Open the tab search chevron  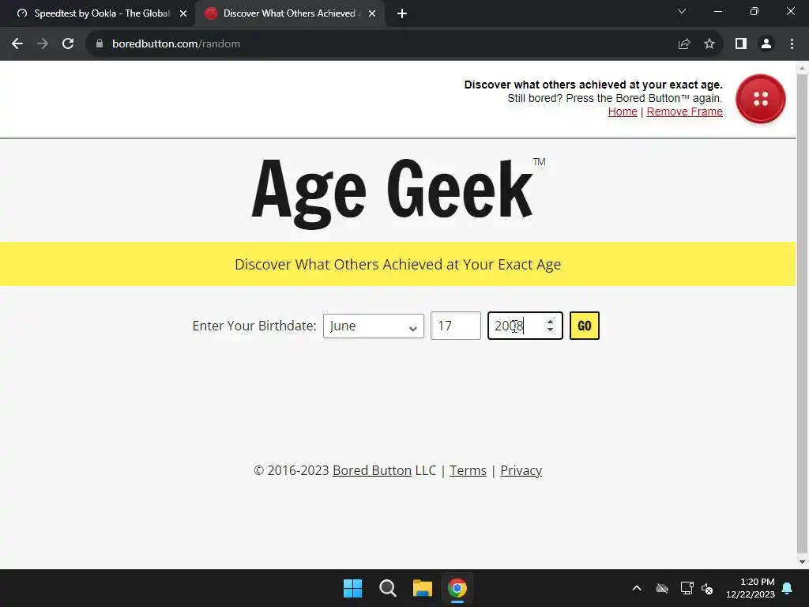tap(682, 11)
